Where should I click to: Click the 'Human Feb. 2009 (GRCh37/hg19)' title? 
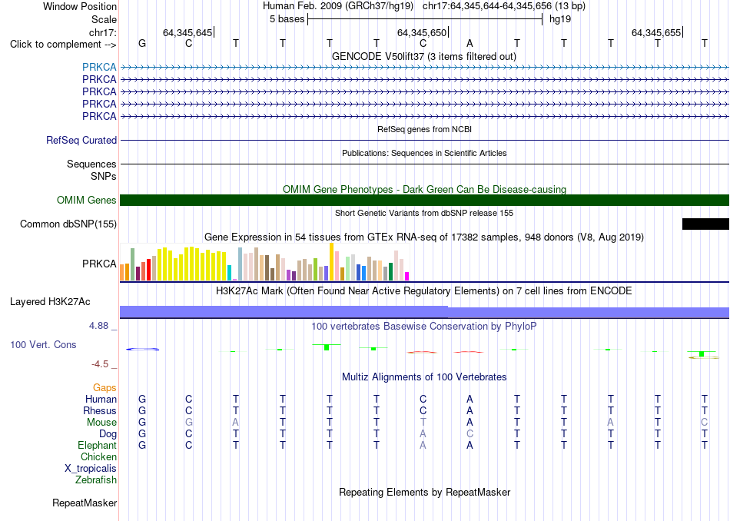click(x=338, y=6)
